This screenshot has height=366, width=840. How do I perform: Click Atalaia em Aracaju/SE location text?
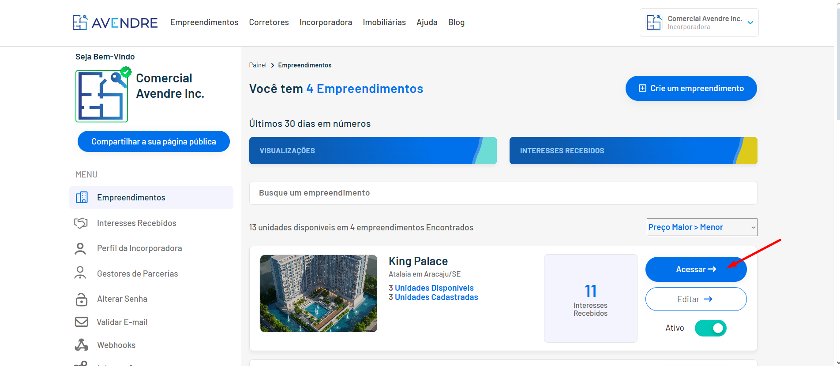point(424,274)
